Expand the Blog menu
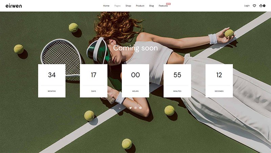271x153 pixels. click(x=151, y=6)
